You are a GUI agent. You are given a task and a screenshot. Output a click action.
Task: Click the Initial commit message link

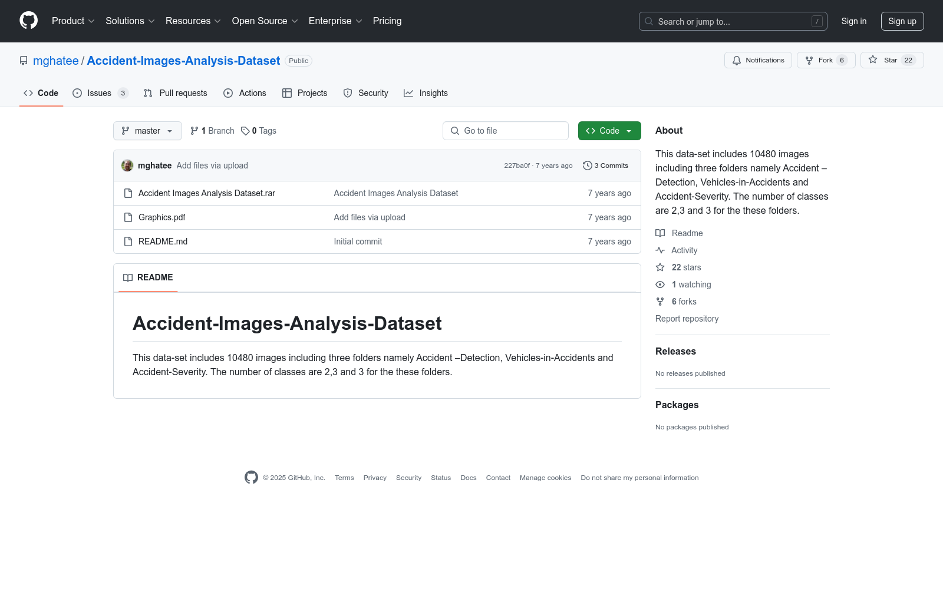[x=358, y=241]
